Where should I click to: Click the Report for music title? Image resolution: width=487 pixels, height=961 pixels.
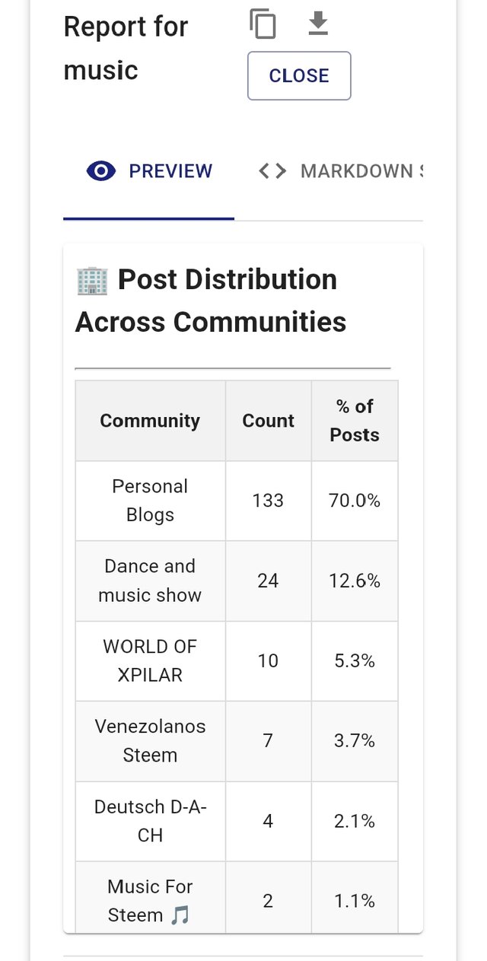tap(126, 49)
